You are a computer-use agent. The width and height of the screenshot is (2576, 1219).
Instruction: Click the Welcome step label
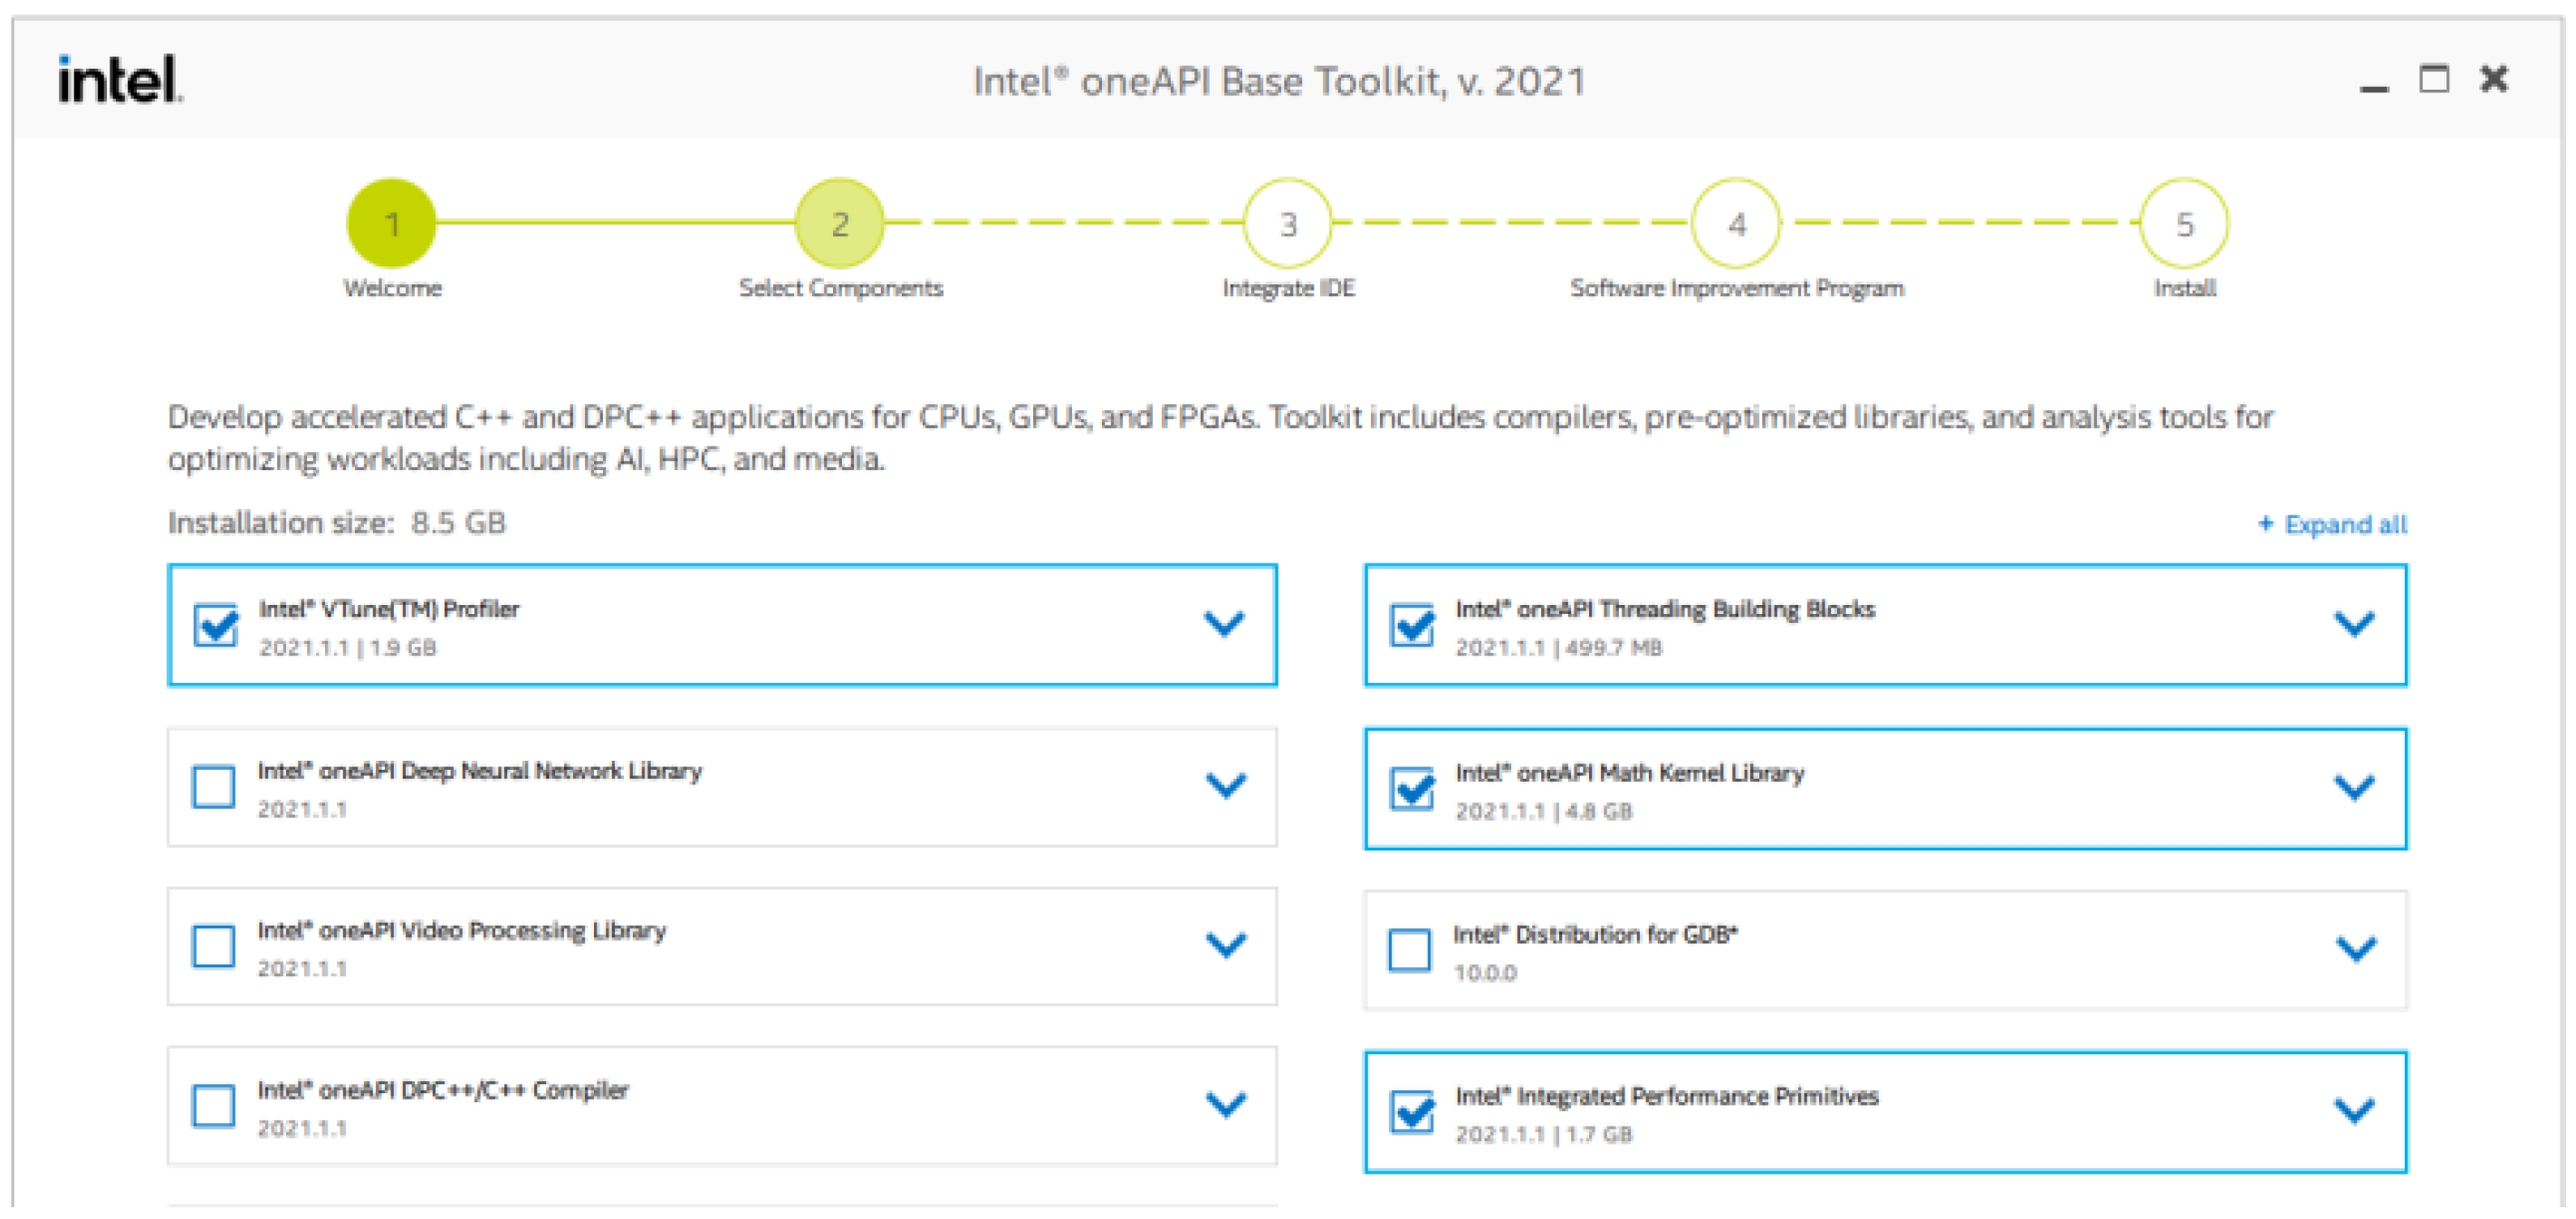coord(392,288)
